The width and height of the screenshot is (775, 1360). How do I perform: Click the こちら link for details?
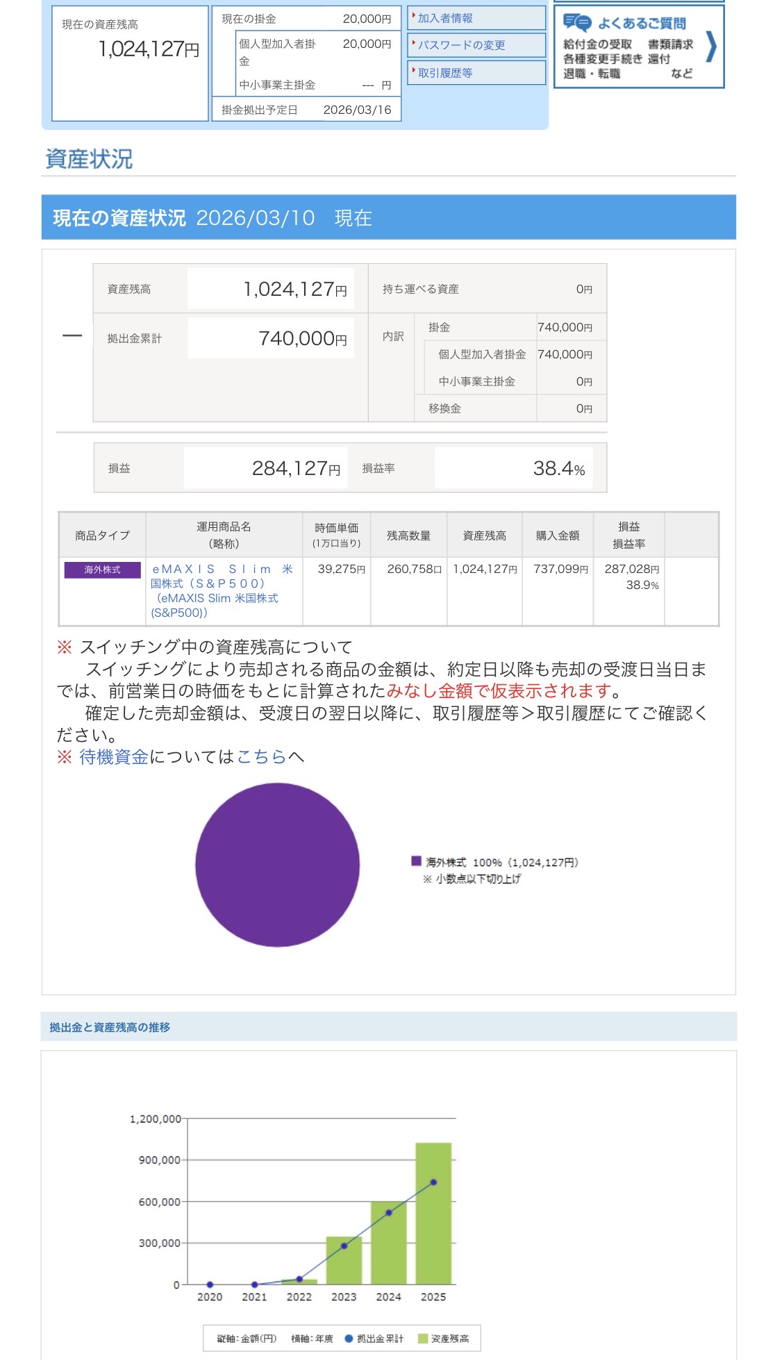[x=262, y=757]
